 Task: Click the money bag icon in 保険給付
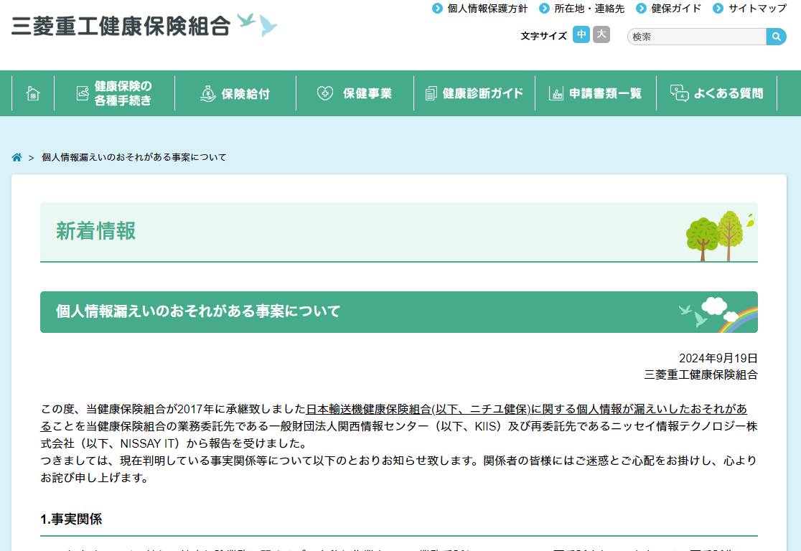click(x=208, y=93)
